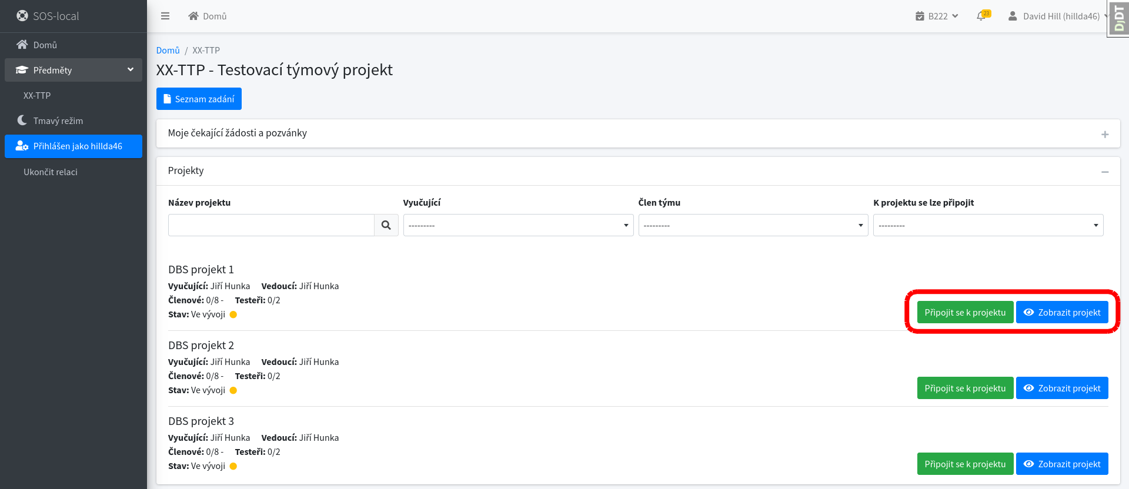Click the yellow status dot of DBS projekt 1

coord(233,314)
